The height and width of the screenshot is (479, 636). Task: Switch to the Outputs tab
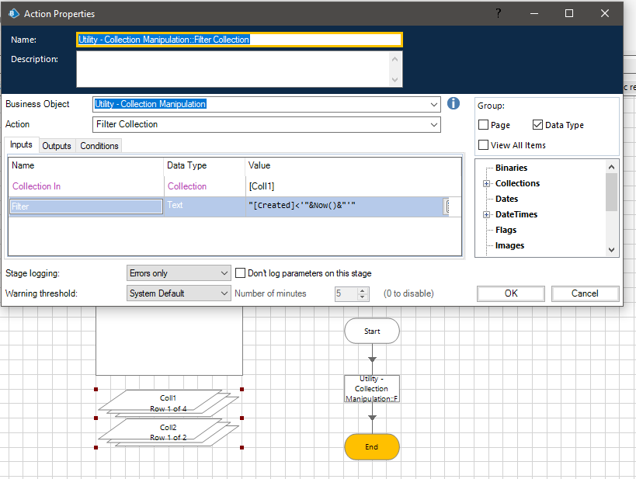coord(57,146)
